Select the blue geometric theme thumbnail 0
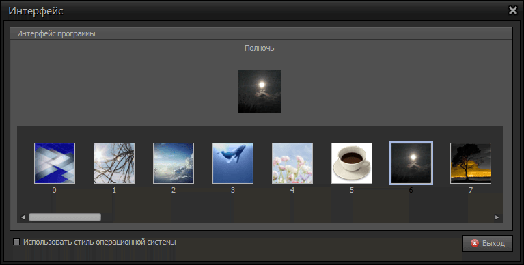Image resolution: width=524 pixels, height=265 pixels. [x=55, y=163]
